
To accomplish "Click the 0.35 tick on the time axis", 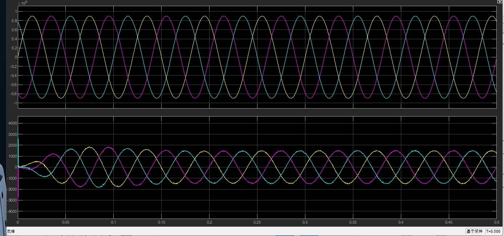I will tap(353, 222).
